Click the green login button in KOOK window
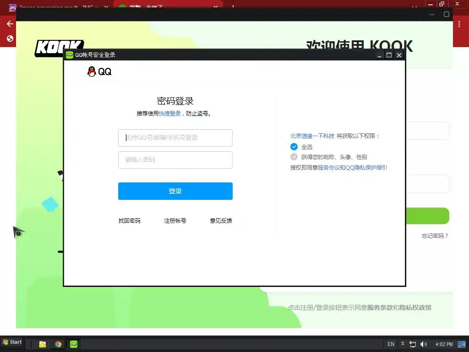469x352 pixels. tap(427, 216)
